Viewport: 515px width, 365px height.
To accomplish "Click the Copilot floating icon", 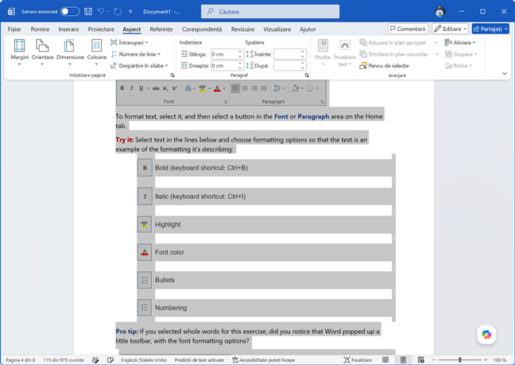I will [x=486, y=335].
